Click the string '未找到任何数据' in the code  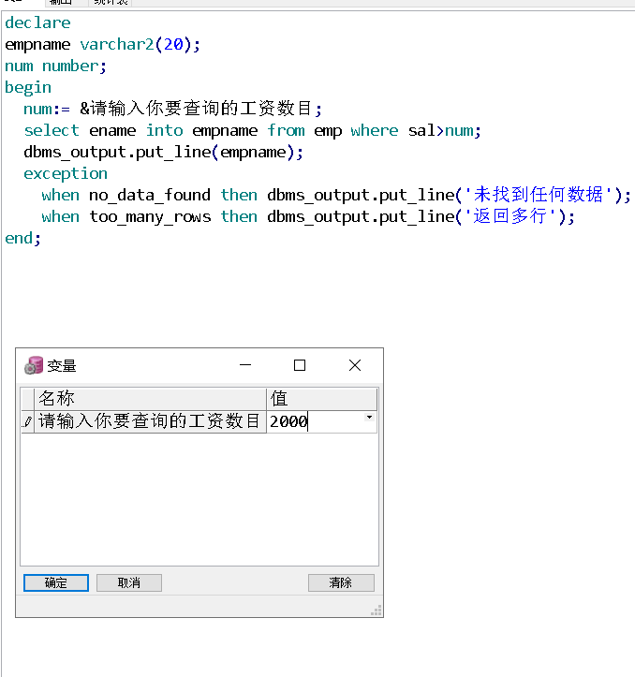click(x=539, y=195)
